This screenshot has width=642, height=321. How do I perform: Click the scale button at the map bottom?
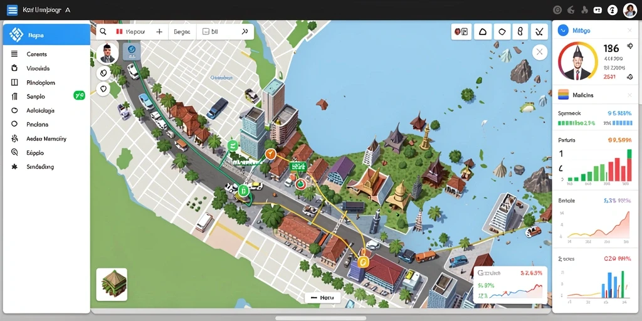[x=322, y=298]
